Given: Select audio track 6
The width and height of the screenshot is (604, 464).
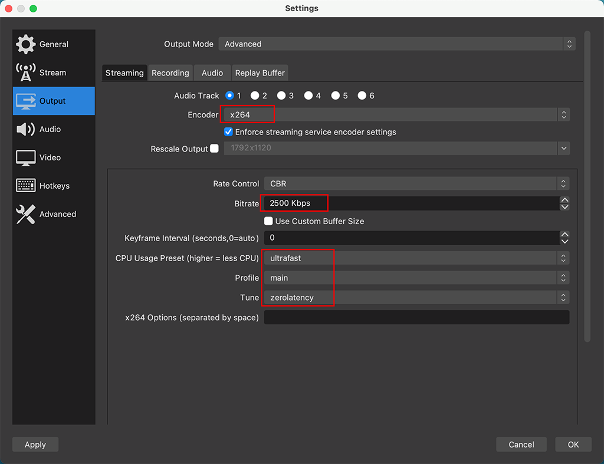Looking at the screenshot, I should pos(362,96).
